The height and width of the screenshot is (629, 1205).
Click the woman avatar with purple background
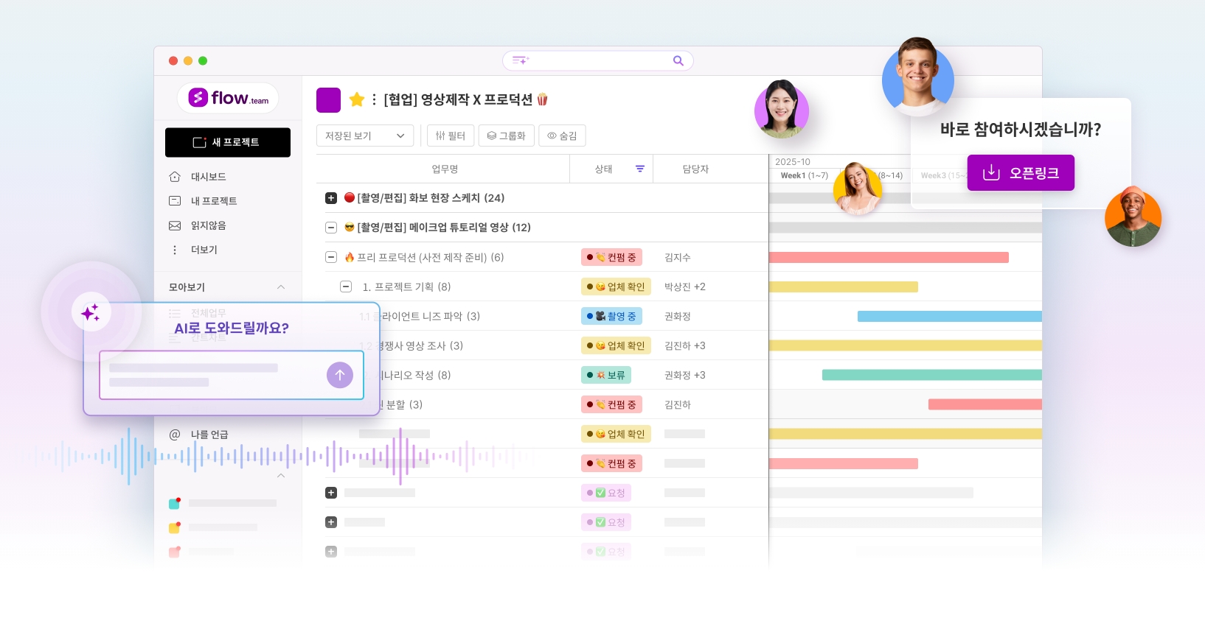pyautogui.click(x=782, y=110)
